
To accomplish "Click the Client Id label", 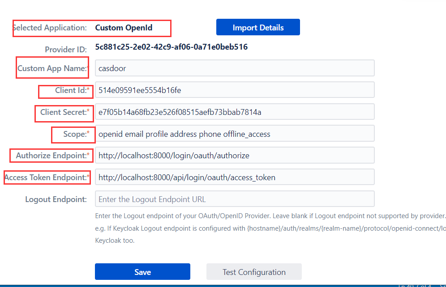I will (x=66, y=90).
